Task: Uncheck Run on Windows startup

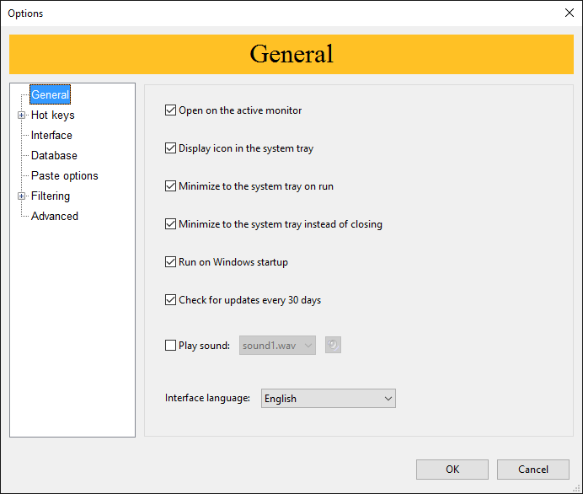Action: point(171,262)
